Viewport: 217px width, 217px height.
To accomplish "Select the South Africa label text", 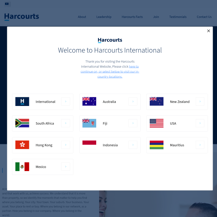I will click(x=45, y=123).
